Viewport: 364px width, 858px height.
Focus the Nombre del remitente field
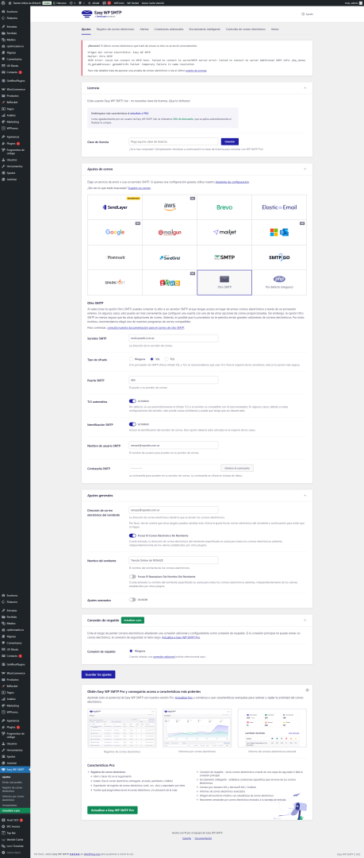[x=174, y=560]
